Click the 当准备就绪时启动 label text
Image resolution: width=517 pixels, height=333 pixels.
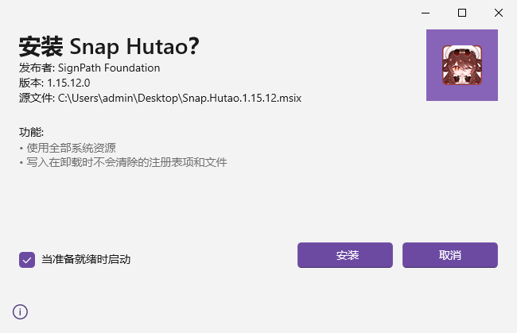(86, 259)
